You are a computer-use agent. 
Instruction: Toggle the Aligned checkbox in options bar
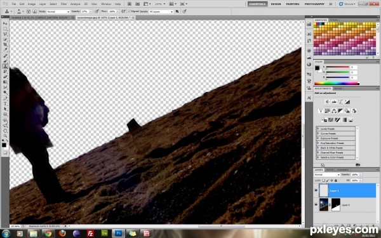click(130, 11)
